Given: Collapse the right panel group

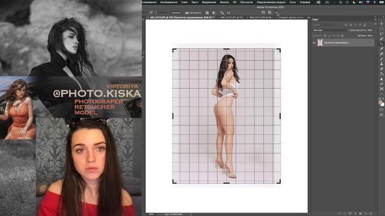Looking at the screenshot, I should click(375, 17).
